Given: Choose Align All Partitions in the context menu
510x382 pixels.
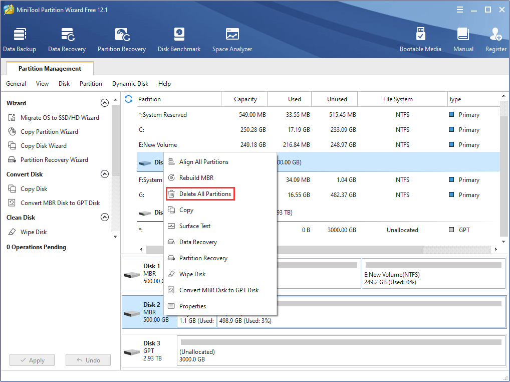Looking at the screenshot, I should (x=220, y=162).
